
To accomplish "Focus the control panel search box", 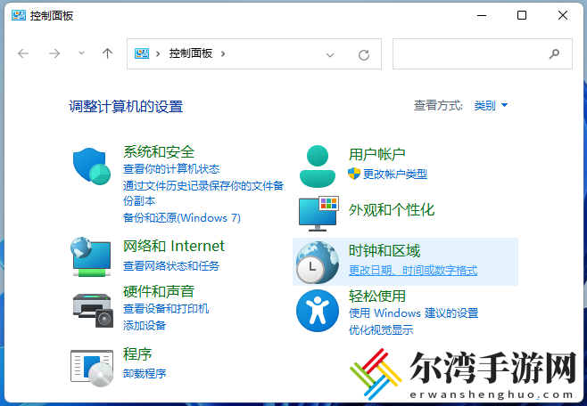I will click(482, 53).
